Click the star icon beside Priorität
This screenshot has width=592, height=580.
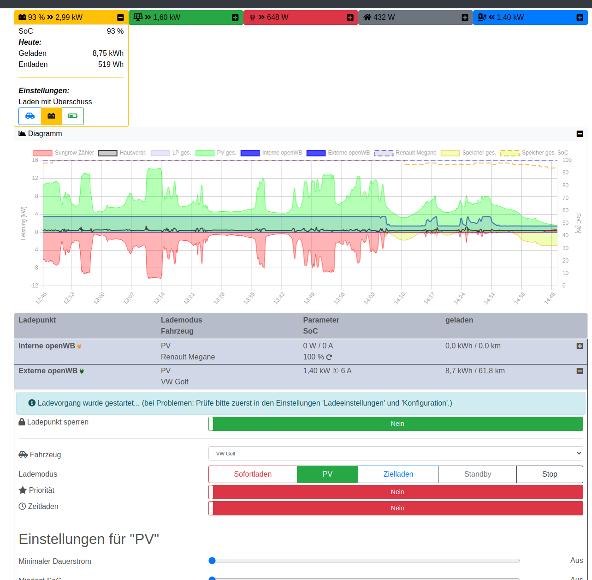[23, 490]
